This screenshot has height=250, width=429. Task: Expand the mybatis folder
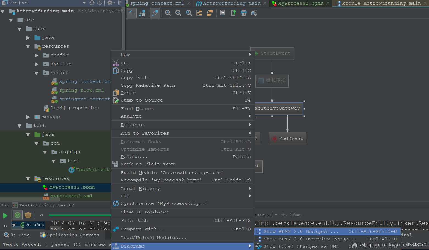pyautogui.click(x=37, y=64)
